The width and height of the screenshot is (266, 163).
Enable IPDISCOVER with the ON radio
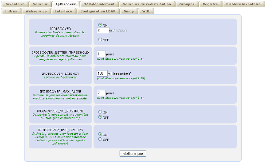click(100, 25)
